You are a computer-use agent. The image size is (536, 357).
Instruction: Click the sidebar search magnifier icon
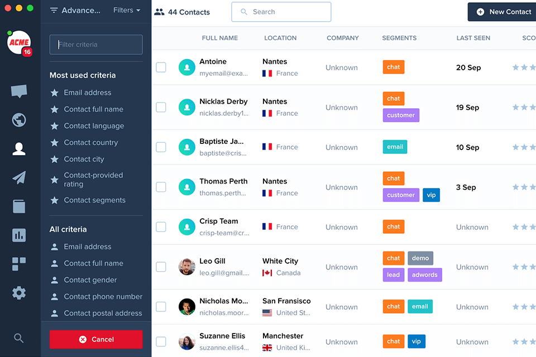pyautogui.click(x=19, y=338)
